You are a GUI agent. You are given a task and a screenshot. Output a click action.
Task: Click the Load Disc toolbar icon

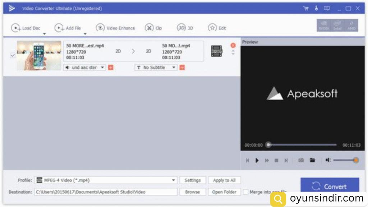tap(16, 28)
